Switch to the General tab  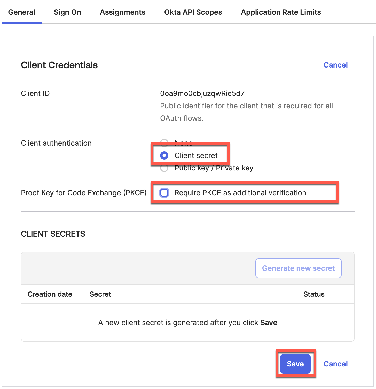22,12
